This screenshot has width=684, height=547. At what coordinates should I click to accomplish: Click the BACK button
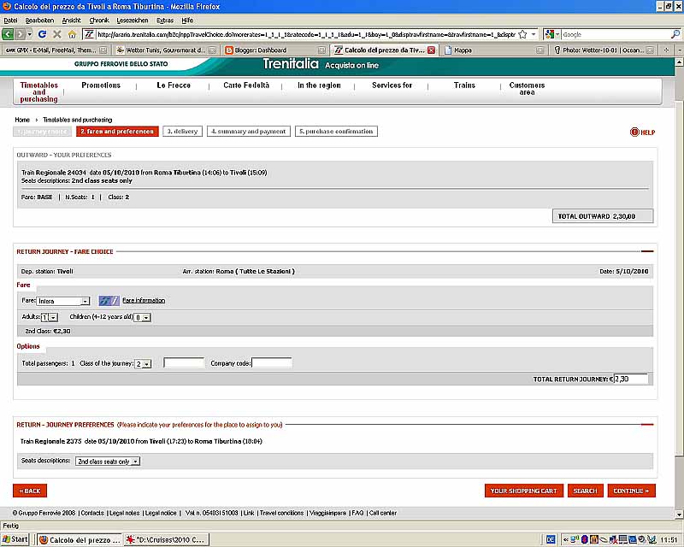click(30, 491)
